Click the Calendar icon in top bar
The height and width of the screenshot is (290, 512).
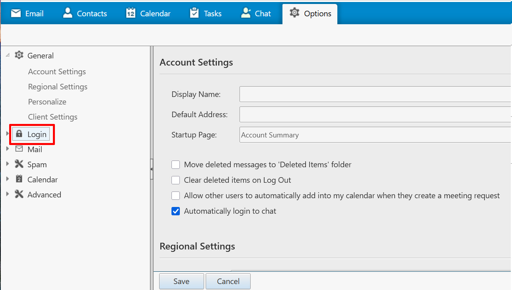pos(131,13)
